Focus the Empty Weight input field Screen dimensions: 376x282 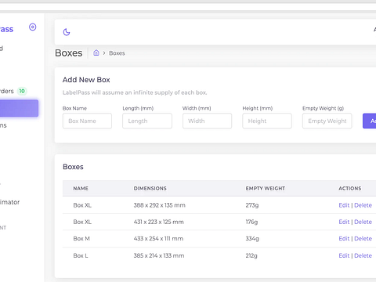[327, 121]
